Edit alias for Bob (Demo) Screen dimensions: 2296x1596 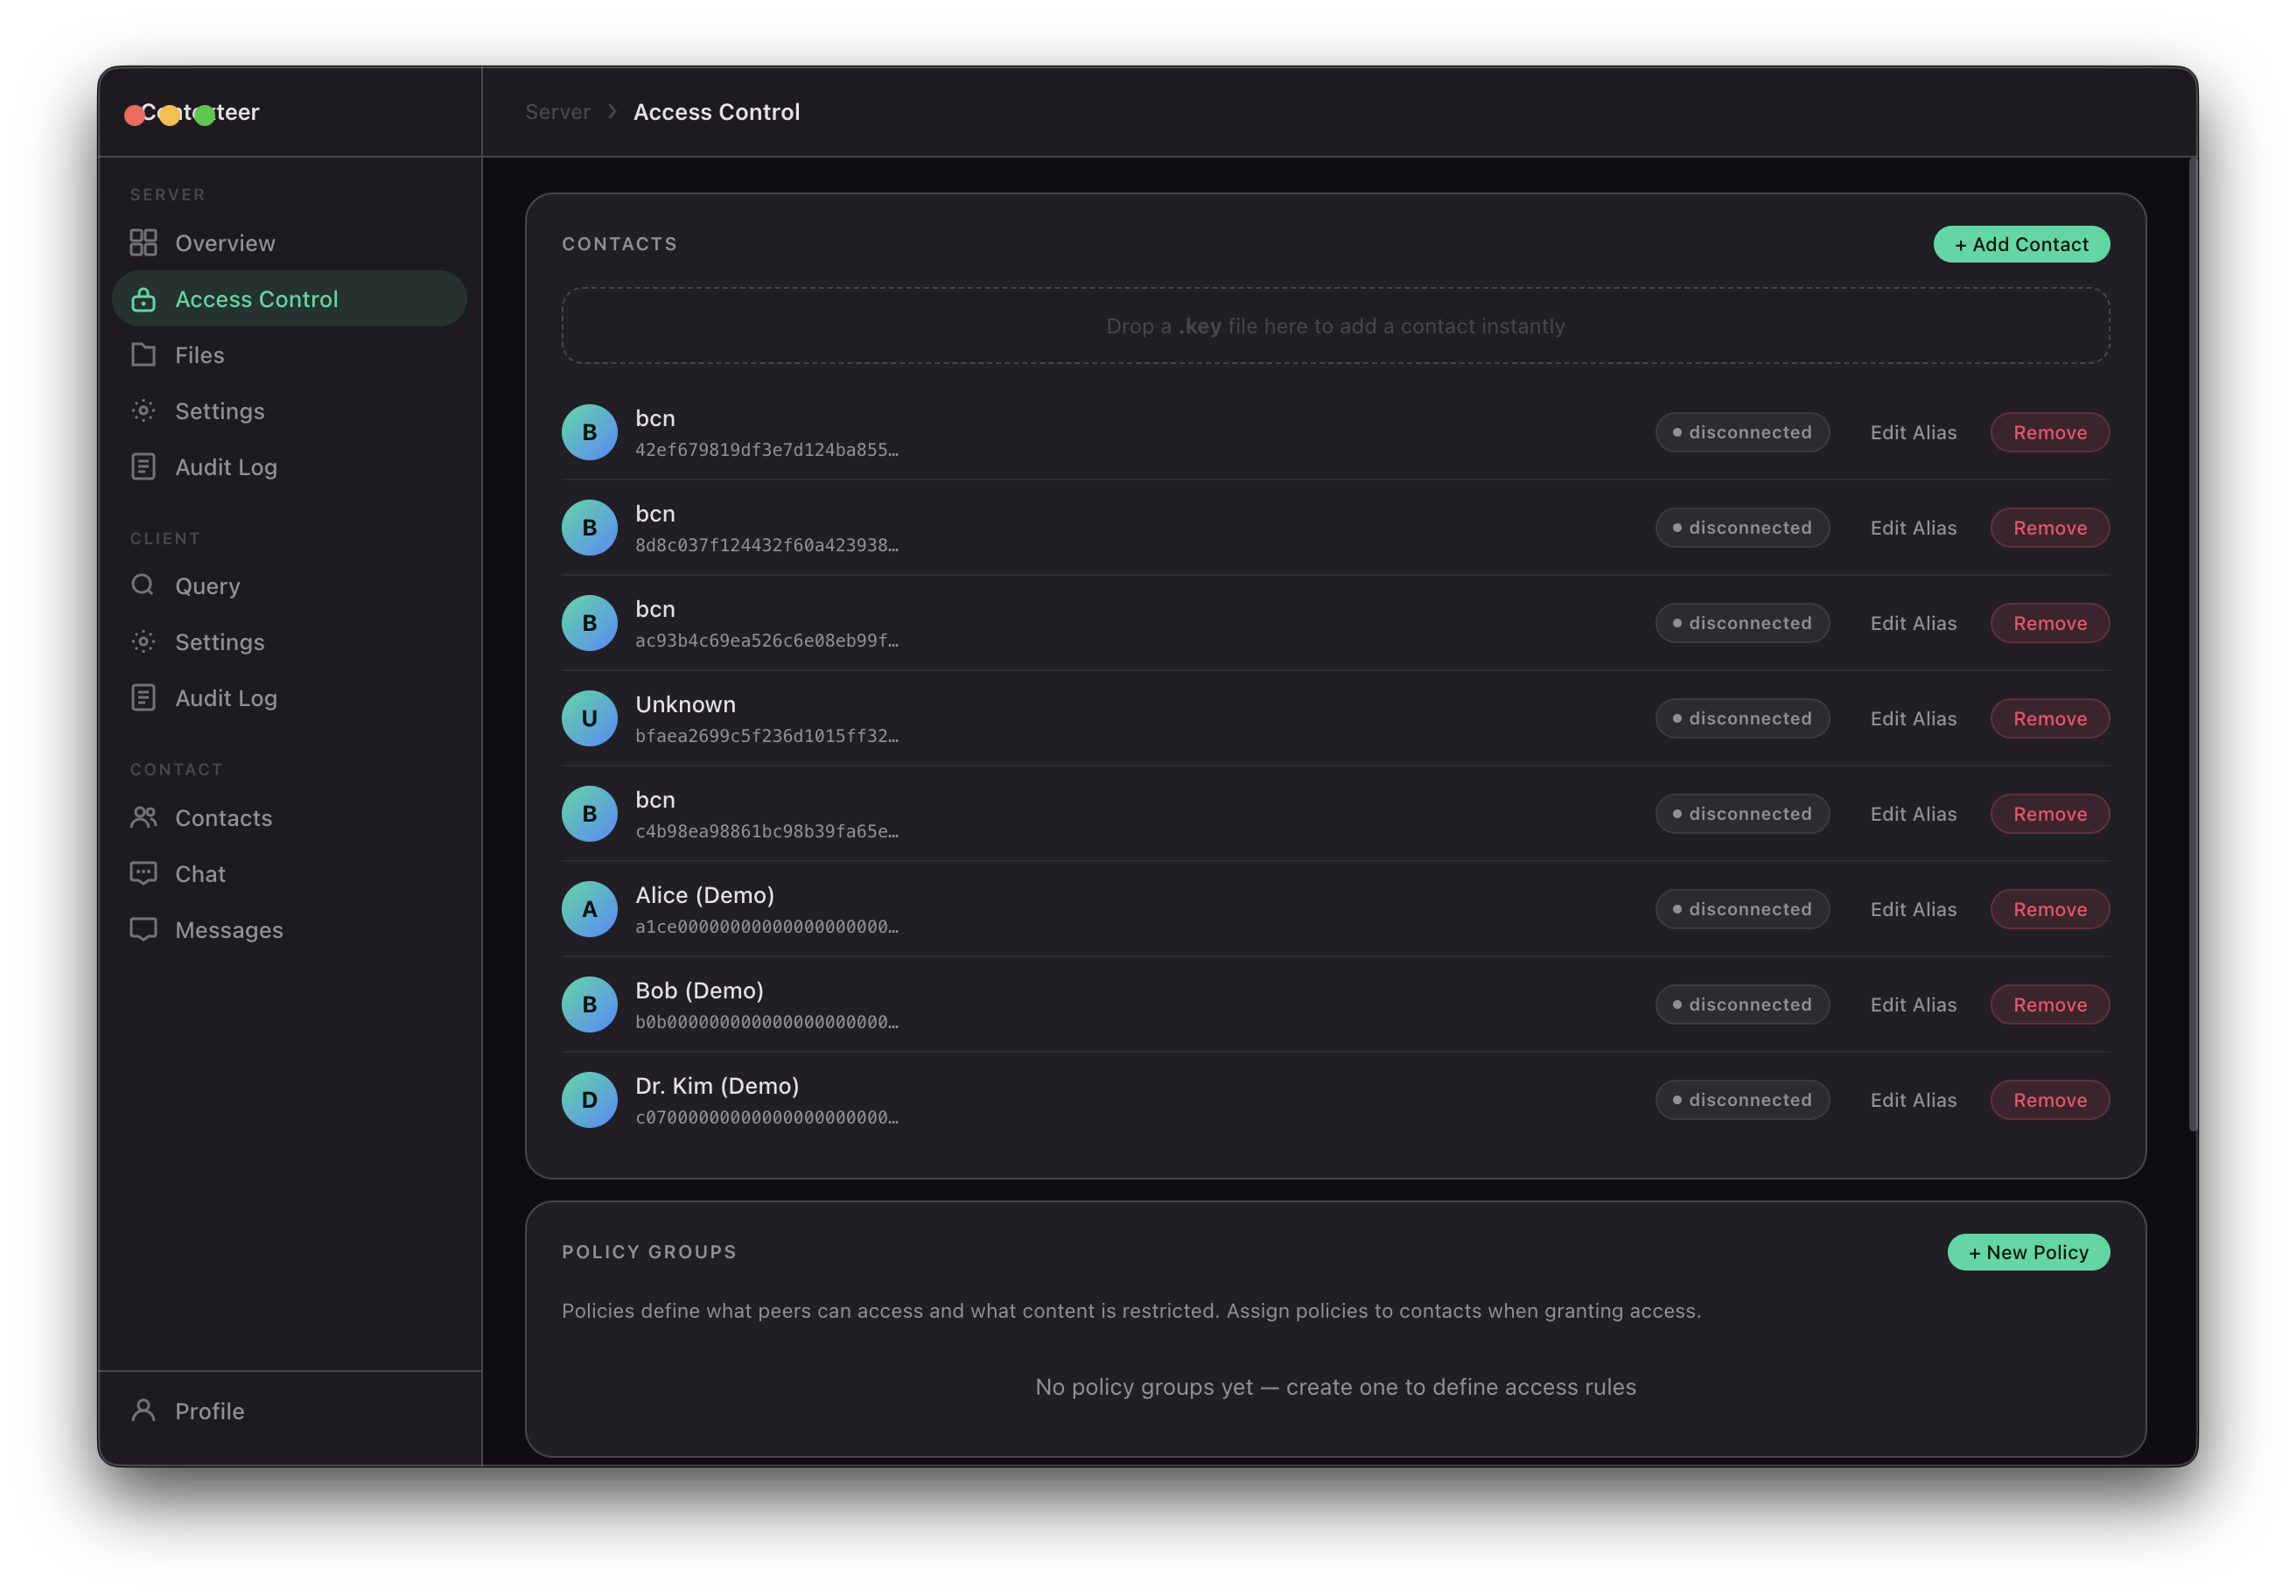tap(1912, 1004)
